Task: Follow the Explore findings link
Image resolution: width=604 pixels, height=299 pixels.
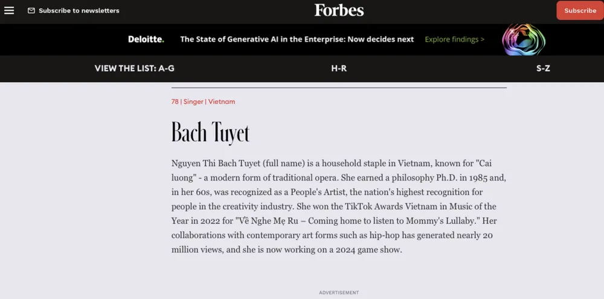Action: [454, 39]
